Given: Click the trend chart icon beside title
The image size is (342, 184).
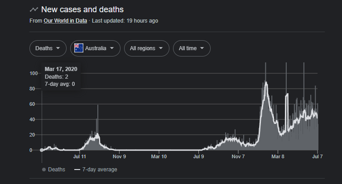Looking at the screenshot, I should [34, 9].
